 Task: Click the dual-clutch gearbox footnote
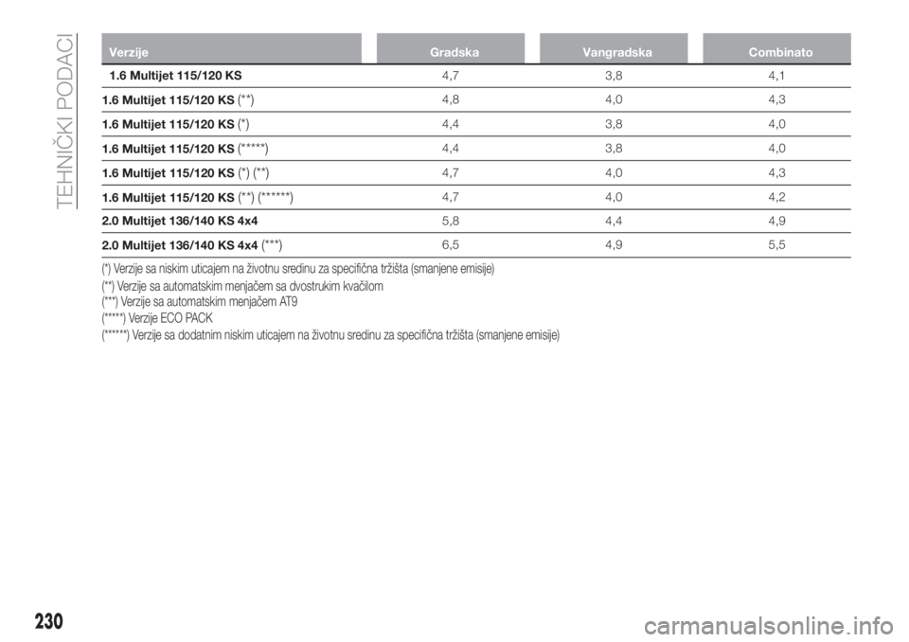point(242,287)
